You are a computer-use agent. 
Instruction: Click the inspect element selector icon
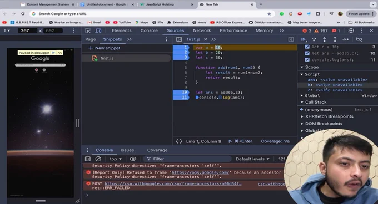coord(88,30)
